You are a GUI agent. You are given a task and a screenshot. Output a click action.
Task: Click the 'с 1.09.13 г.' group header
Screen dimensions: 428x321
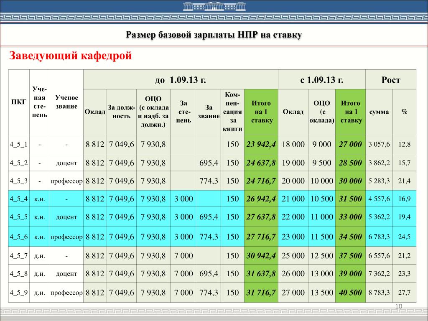[x=322, y=80]
